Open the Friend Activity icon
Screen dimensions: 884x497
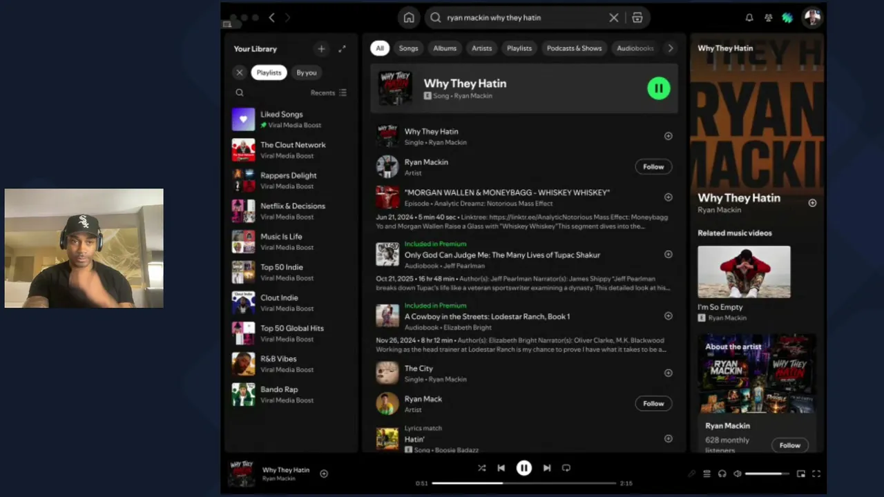(769, 18)
